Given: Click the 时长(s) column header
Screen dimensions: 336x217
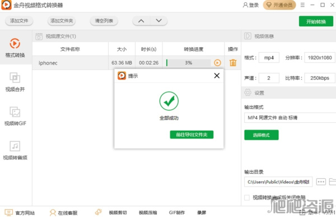Looking at the screenshot, I should tap(149, 49).
